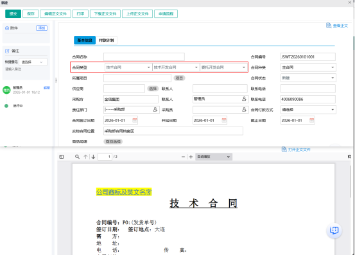355x255 pixels.
Task: Click the PDF viewer search magnifier icon
Action: (77, 157)
